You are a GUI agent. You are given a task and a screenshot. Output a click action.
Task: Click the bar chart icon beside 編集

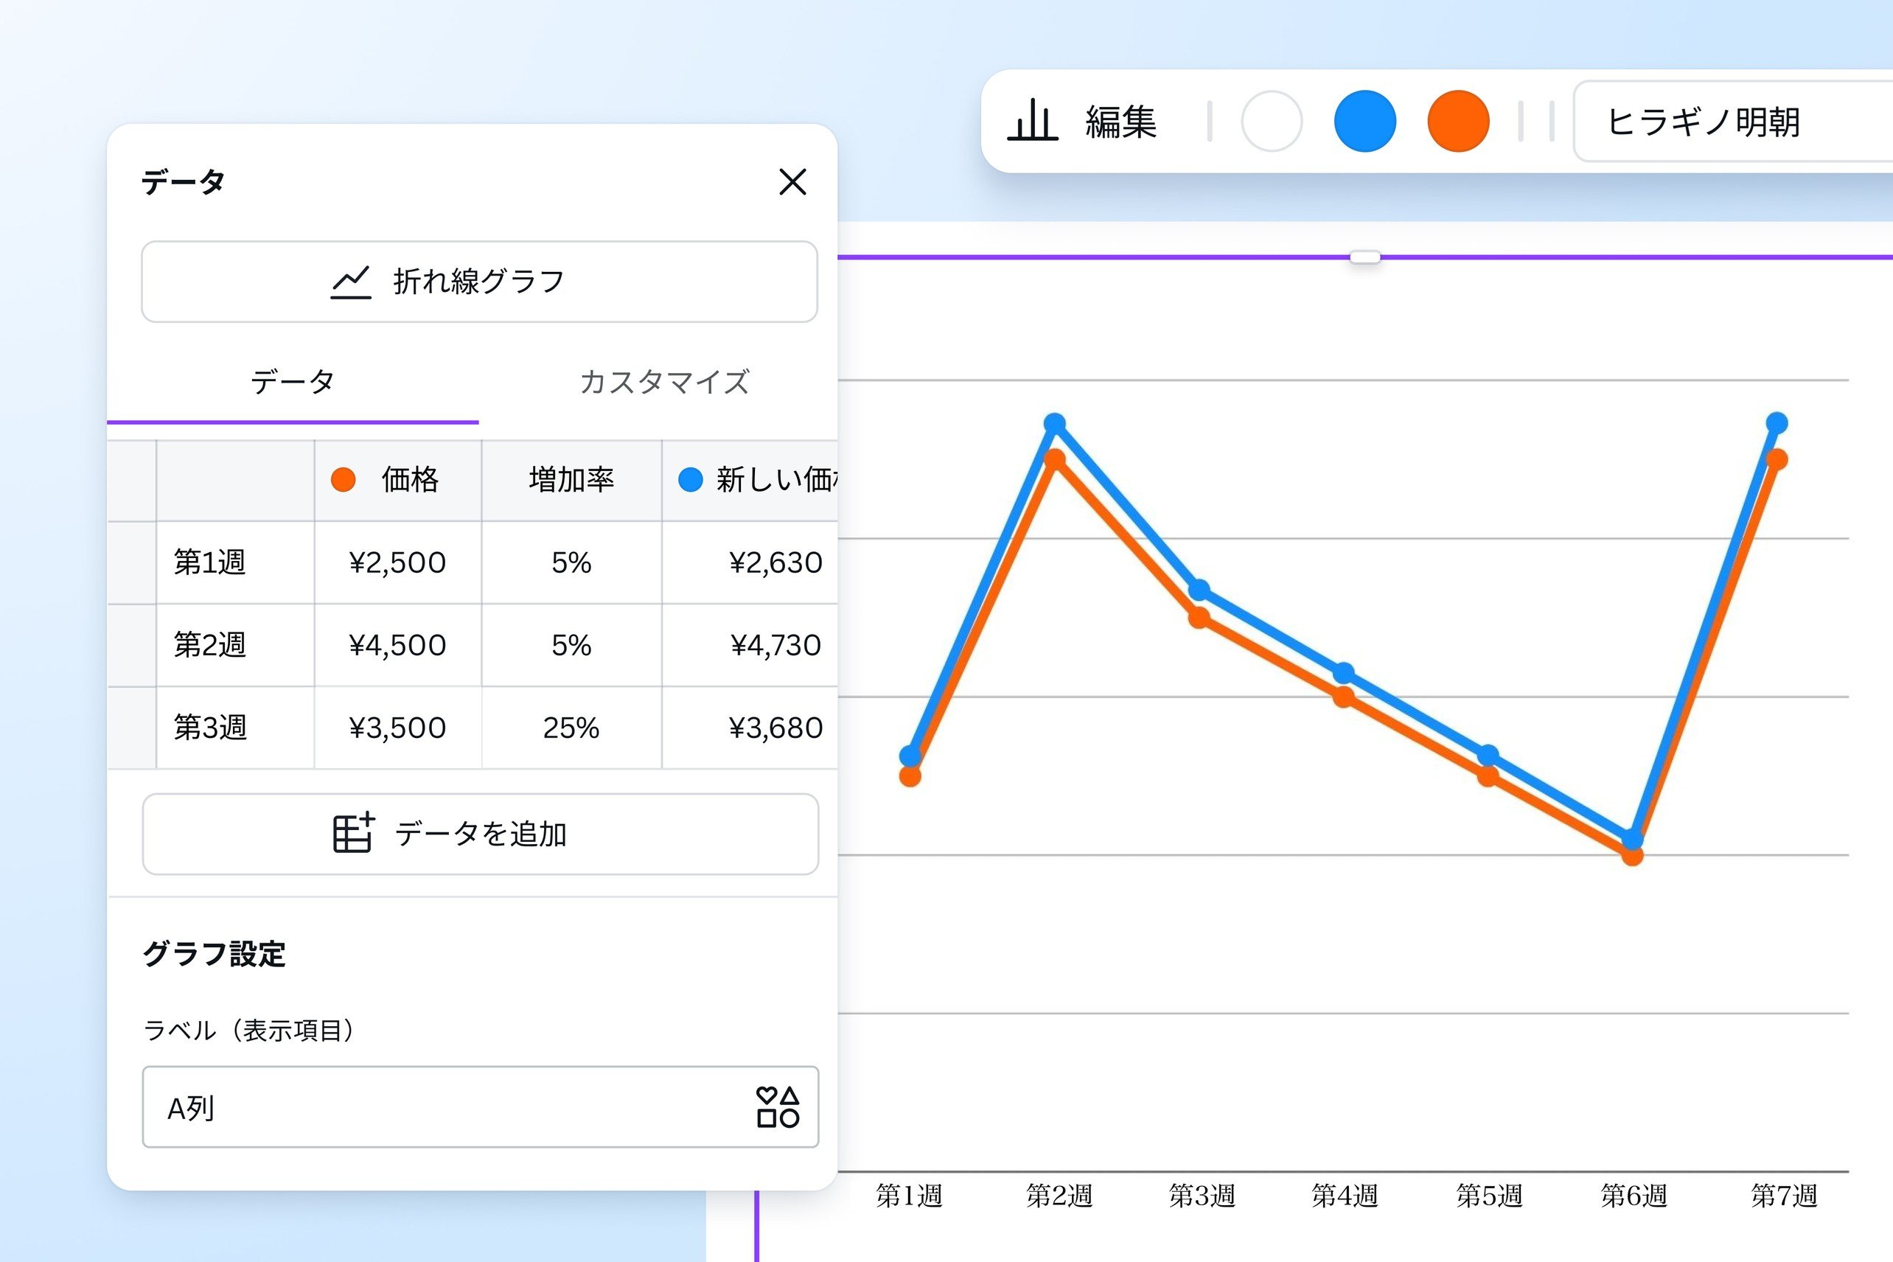[x=1034, y=121]
